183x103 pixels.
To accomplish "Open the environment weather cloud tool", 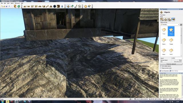I will (x=89, y=6).
